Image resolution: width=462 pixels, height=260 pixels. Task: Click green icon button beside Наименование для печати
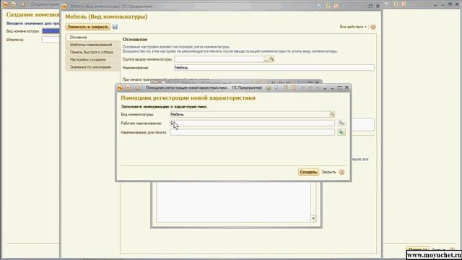click(x=341, y=132)
